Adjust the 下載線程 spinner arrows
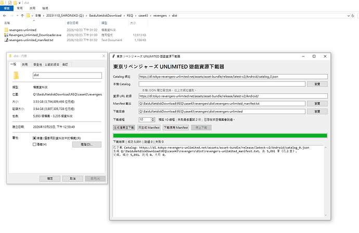 [153, 120]
